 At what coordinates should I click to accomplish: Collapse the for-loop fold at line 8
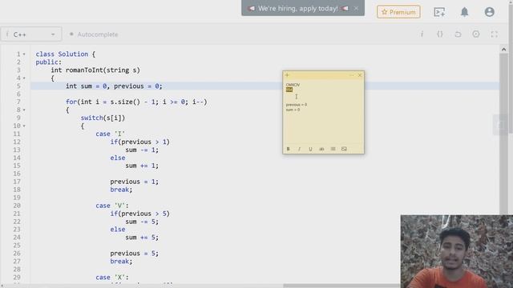pos(24,110)
